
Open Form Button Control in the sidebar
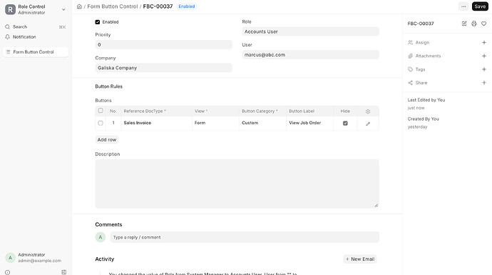pyautogui.click(x=36, y=52)
